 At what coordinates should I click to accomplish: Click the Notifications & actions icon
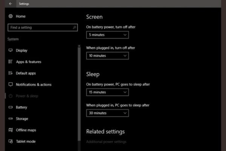(11, 85)
